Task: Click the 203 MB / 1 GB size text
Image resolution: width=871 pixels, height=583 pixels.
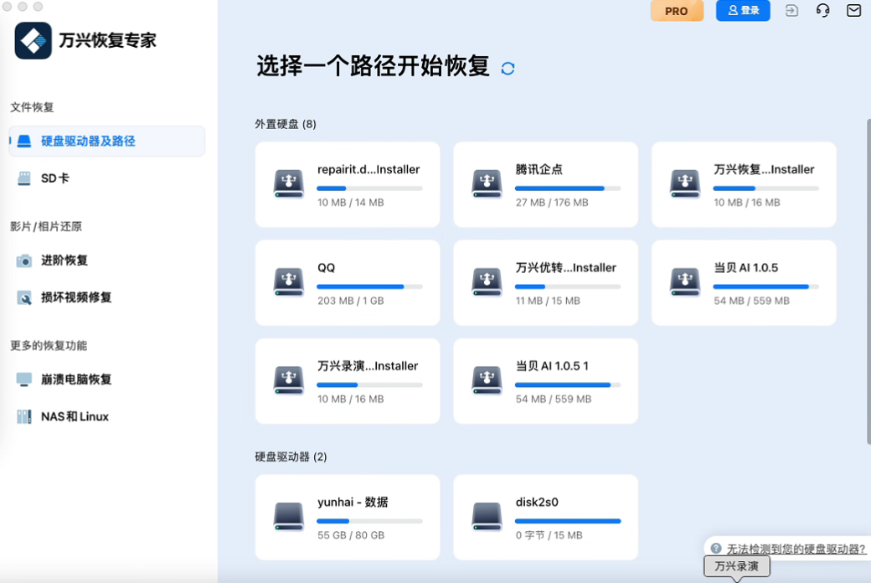Action: pos(351,302)
